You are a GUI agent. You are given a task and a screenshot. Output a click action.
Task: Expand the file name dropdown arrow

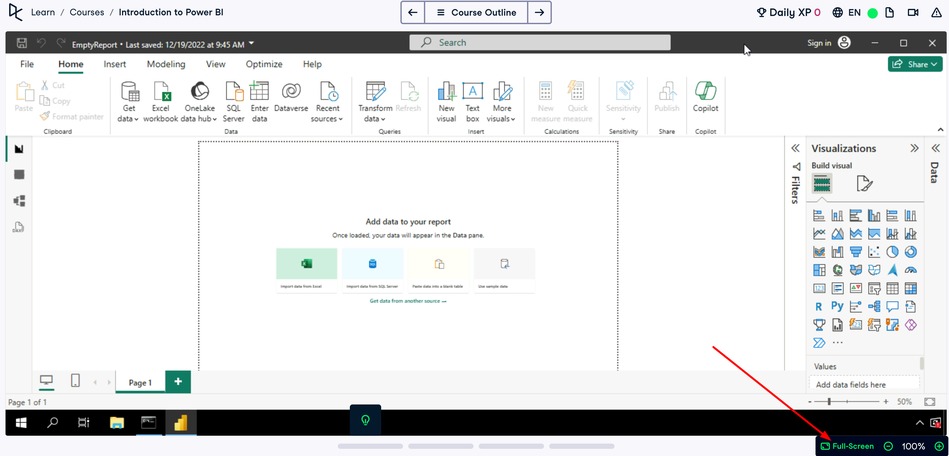click(251, 43)
